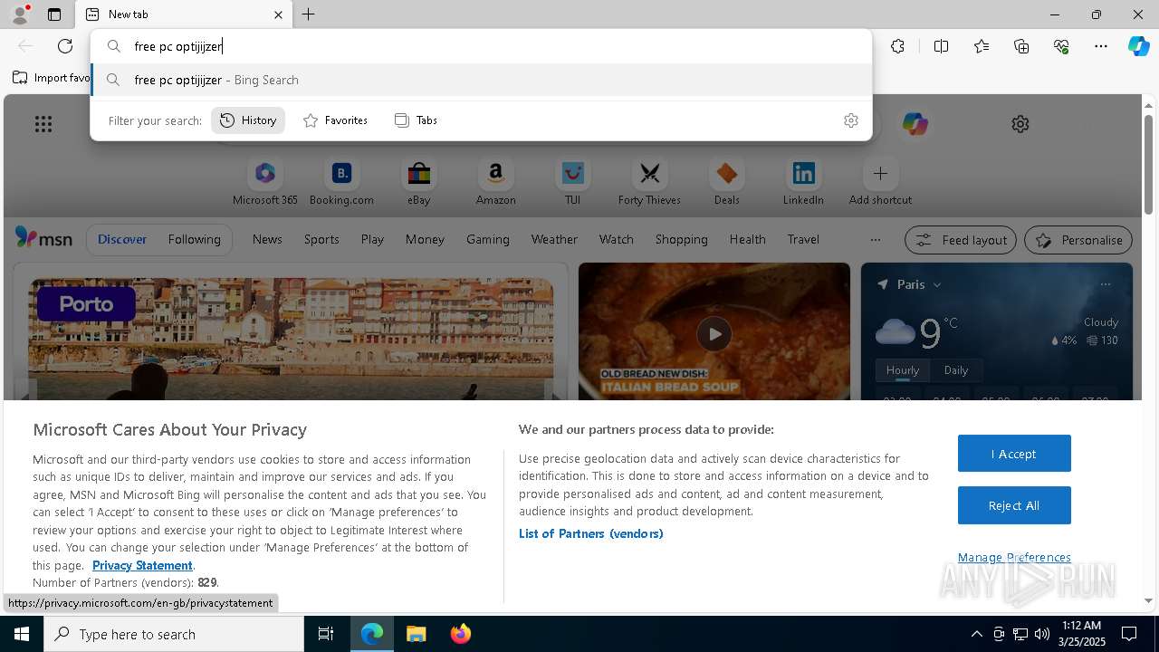Open Amazon shortcut tile

point(495,182)
